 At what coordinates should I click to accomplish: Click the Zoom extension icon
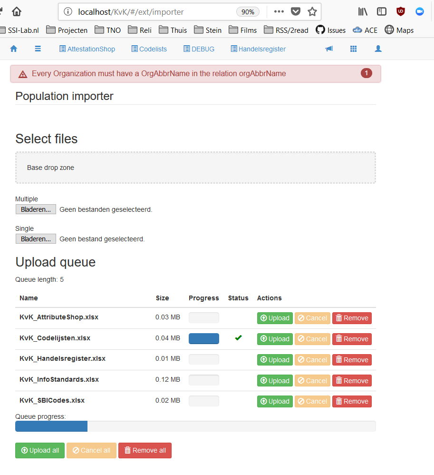(x=419, y=12)
